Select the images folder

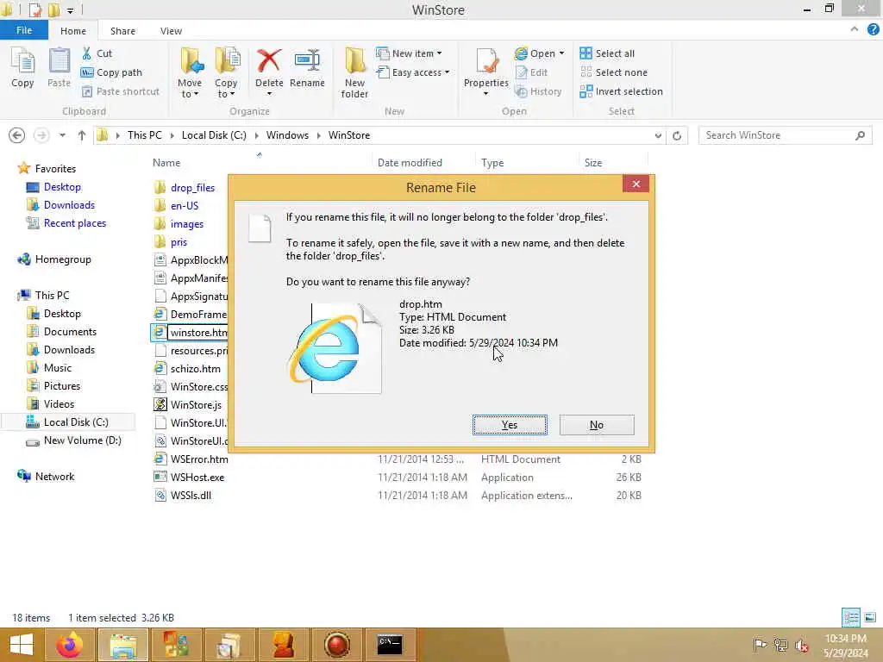[179, 224]
